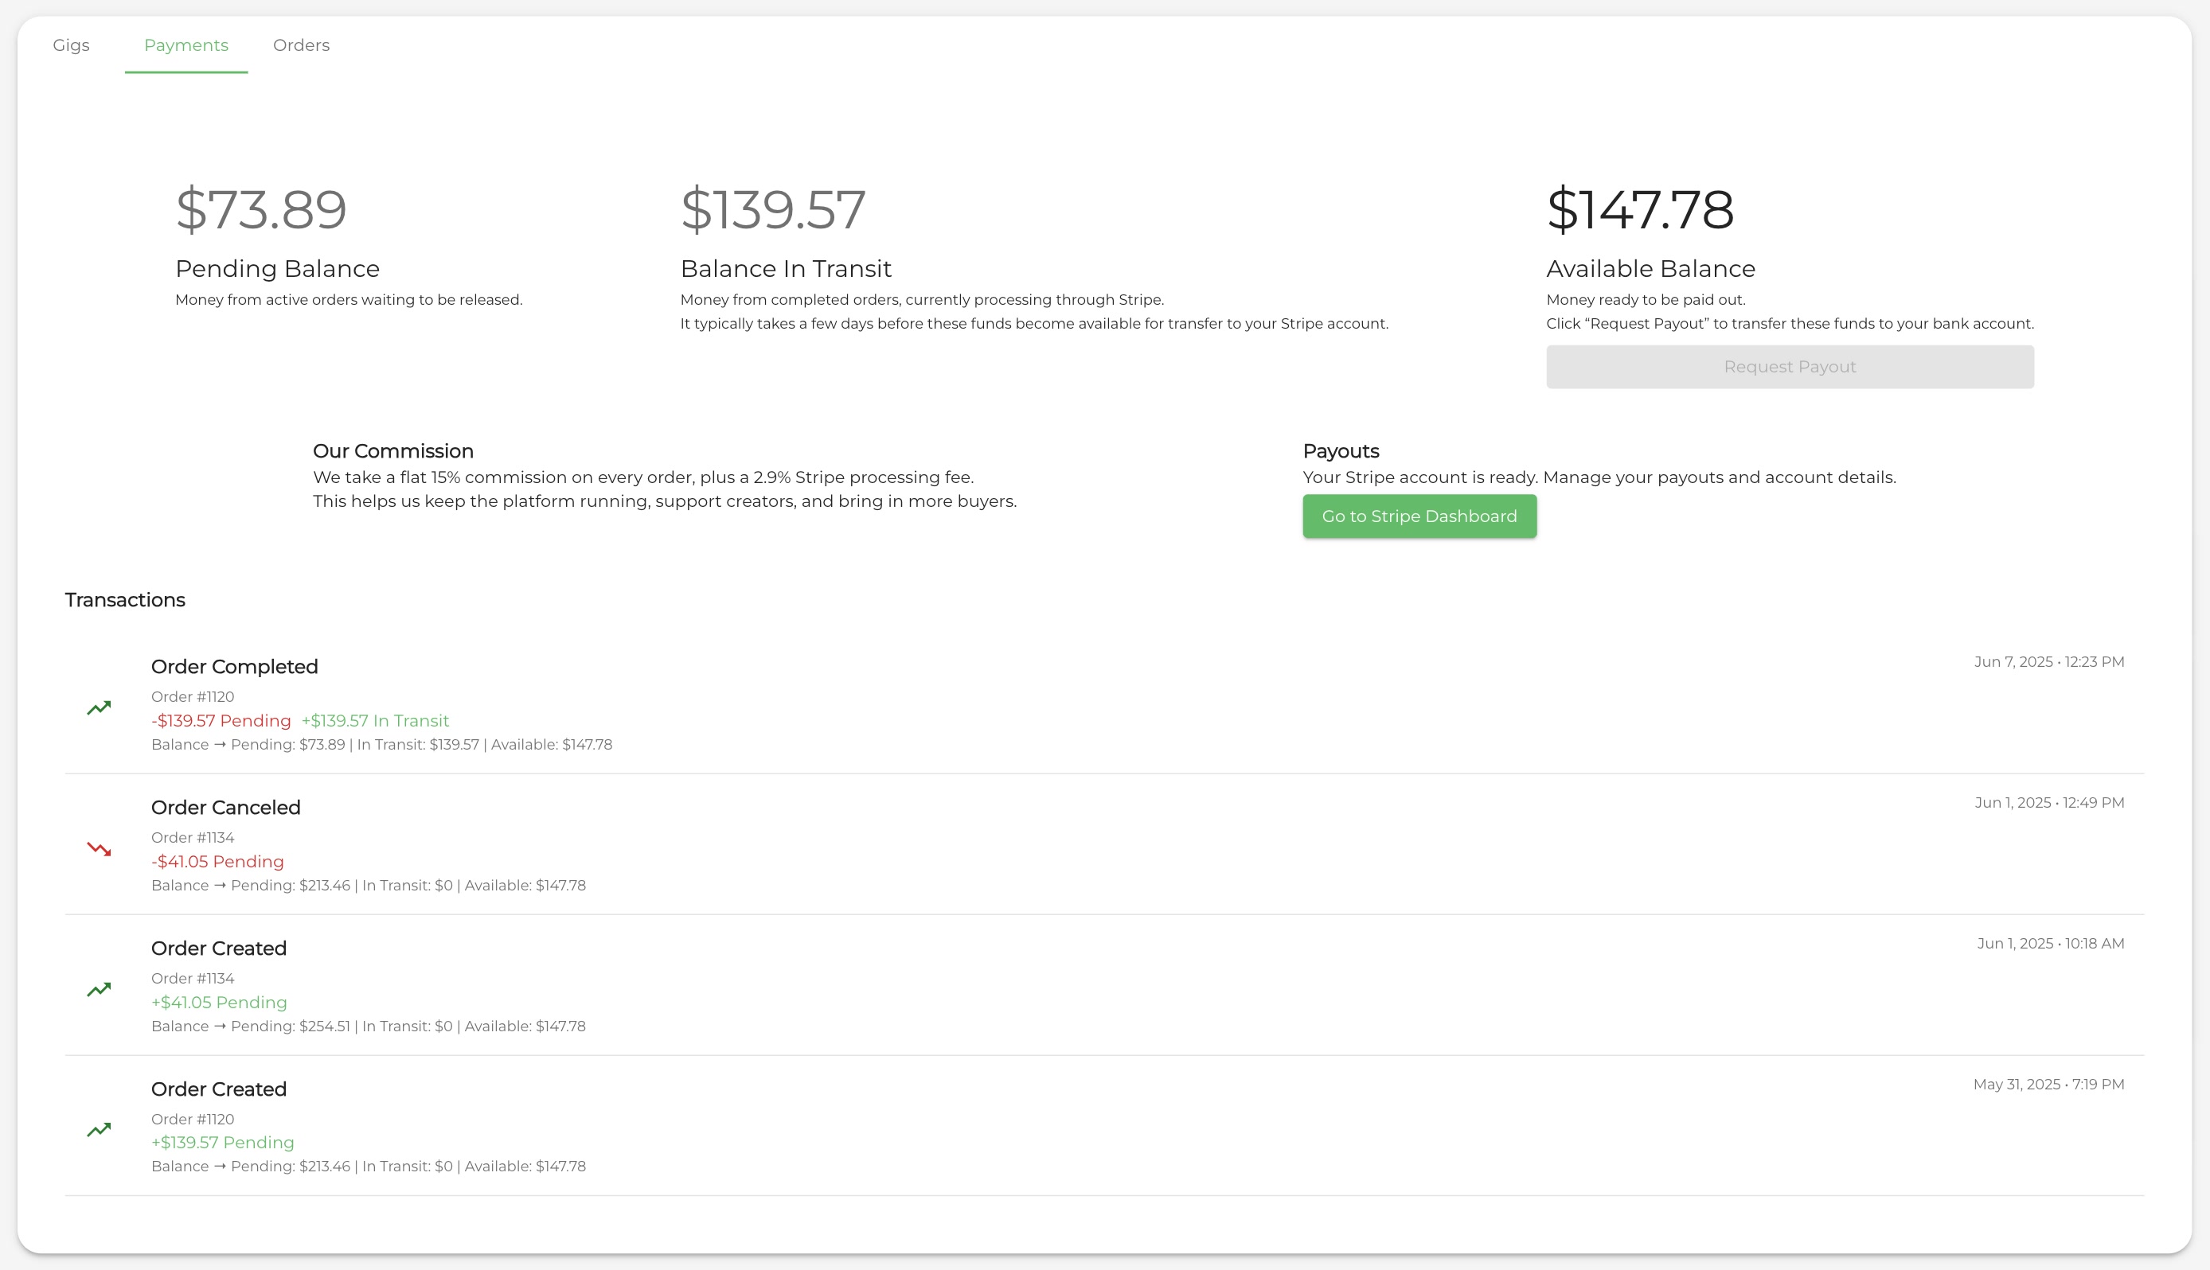Click the Balance In Transit heading
This screenshot has width=2210, height=1270.
point(785,269)
